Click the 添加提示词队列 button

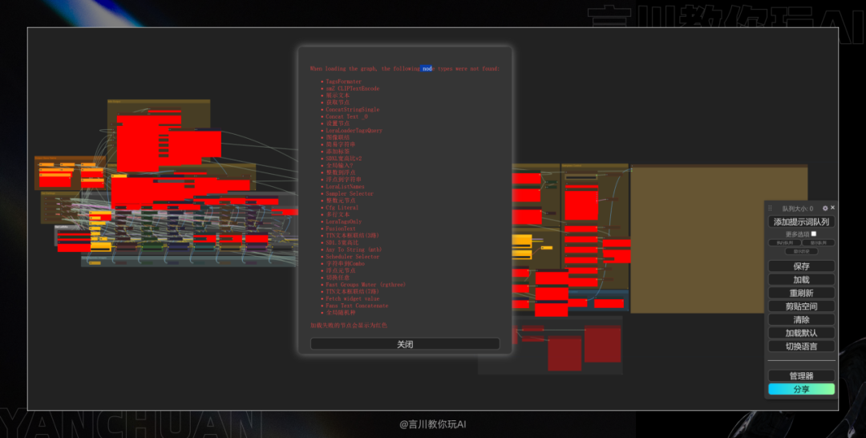[x=801, y=221]
